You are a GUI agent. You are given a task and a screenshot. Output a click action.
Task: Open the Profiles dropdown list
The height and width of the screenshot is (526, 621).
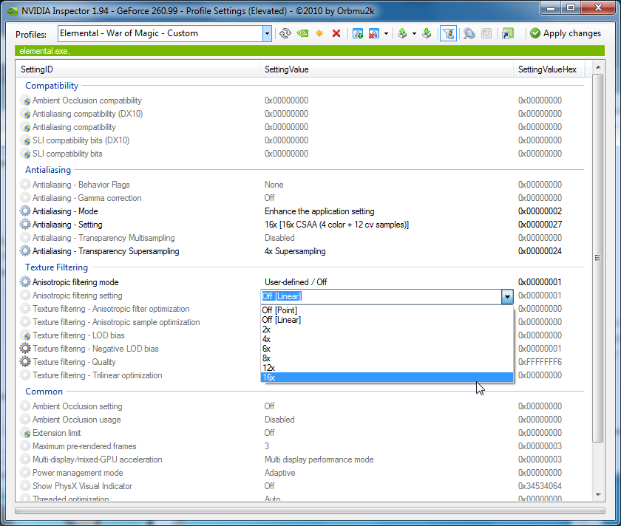pos(267,33)
